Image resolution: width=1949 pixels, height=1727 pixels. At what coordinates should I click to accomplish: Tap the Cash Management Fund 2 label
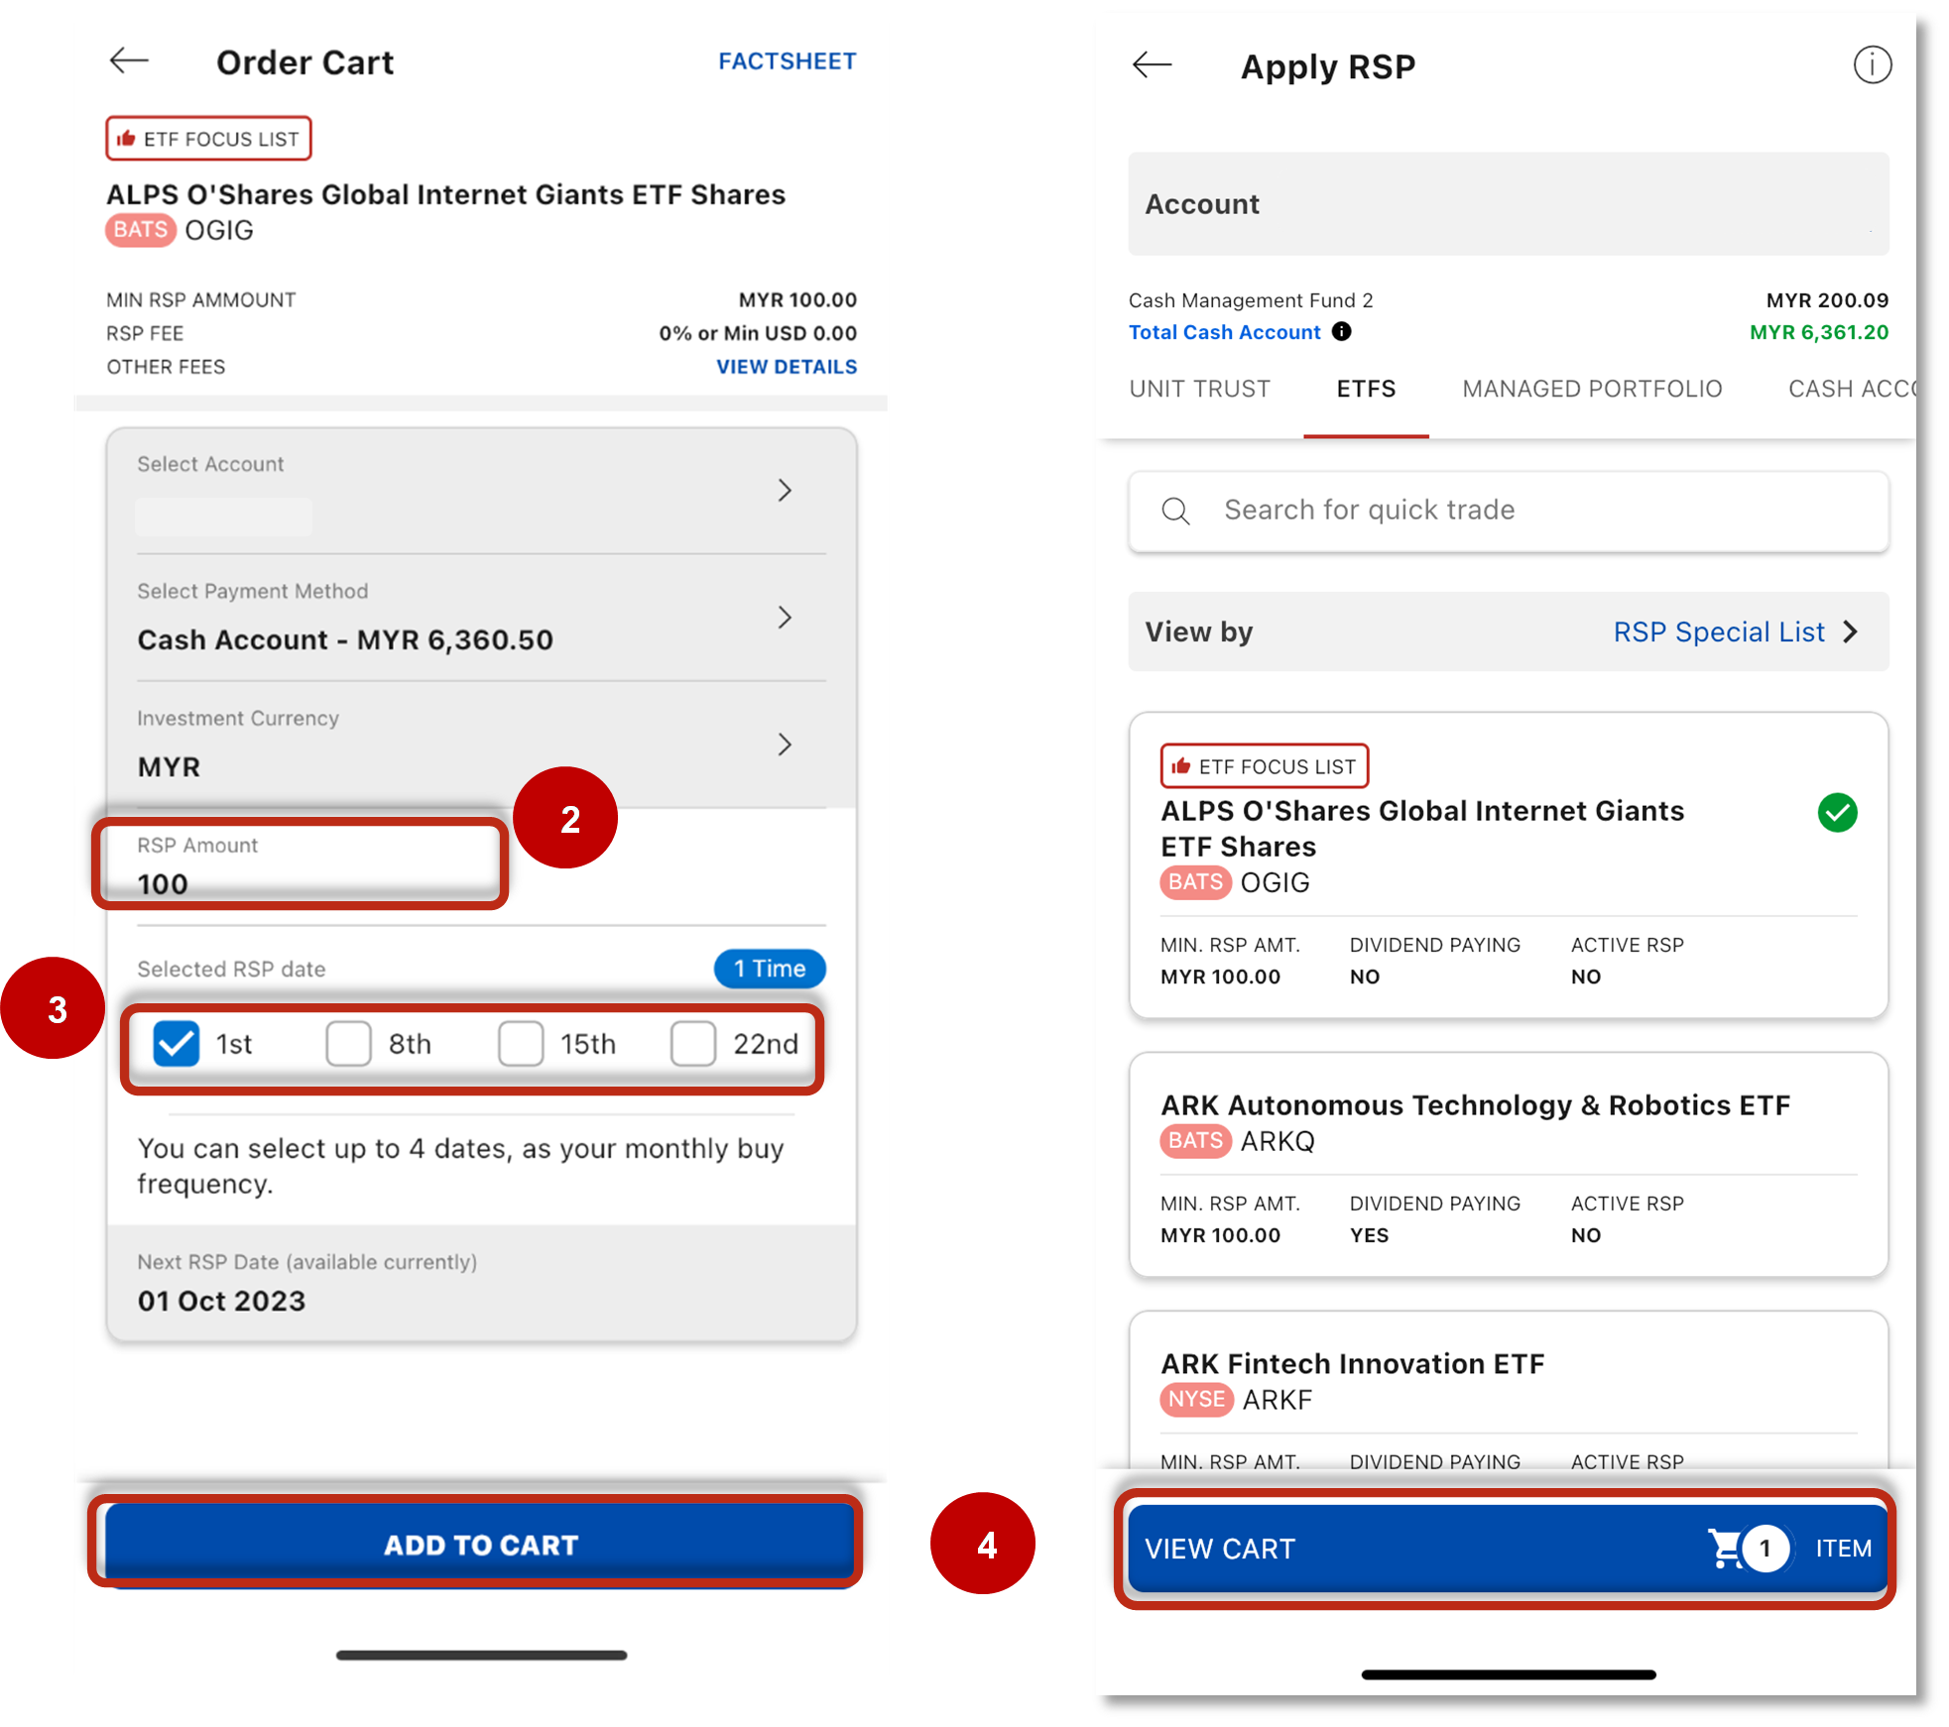pyautogui.click(x=1251, y=300)
